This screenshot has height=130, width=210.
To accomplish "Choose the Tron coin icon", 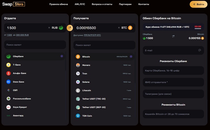I will coord(78,74).
